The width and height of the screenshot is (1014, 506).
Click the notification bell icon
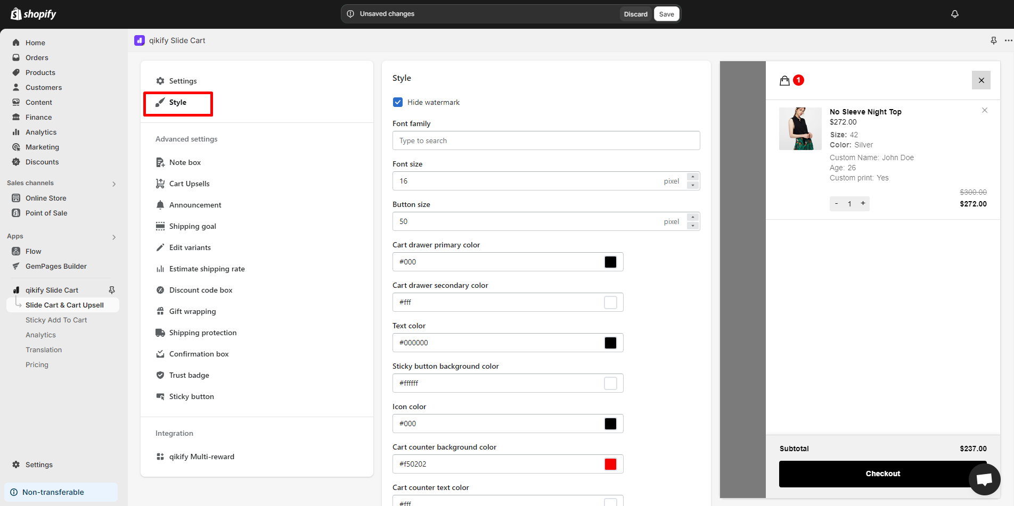[954, 14]
